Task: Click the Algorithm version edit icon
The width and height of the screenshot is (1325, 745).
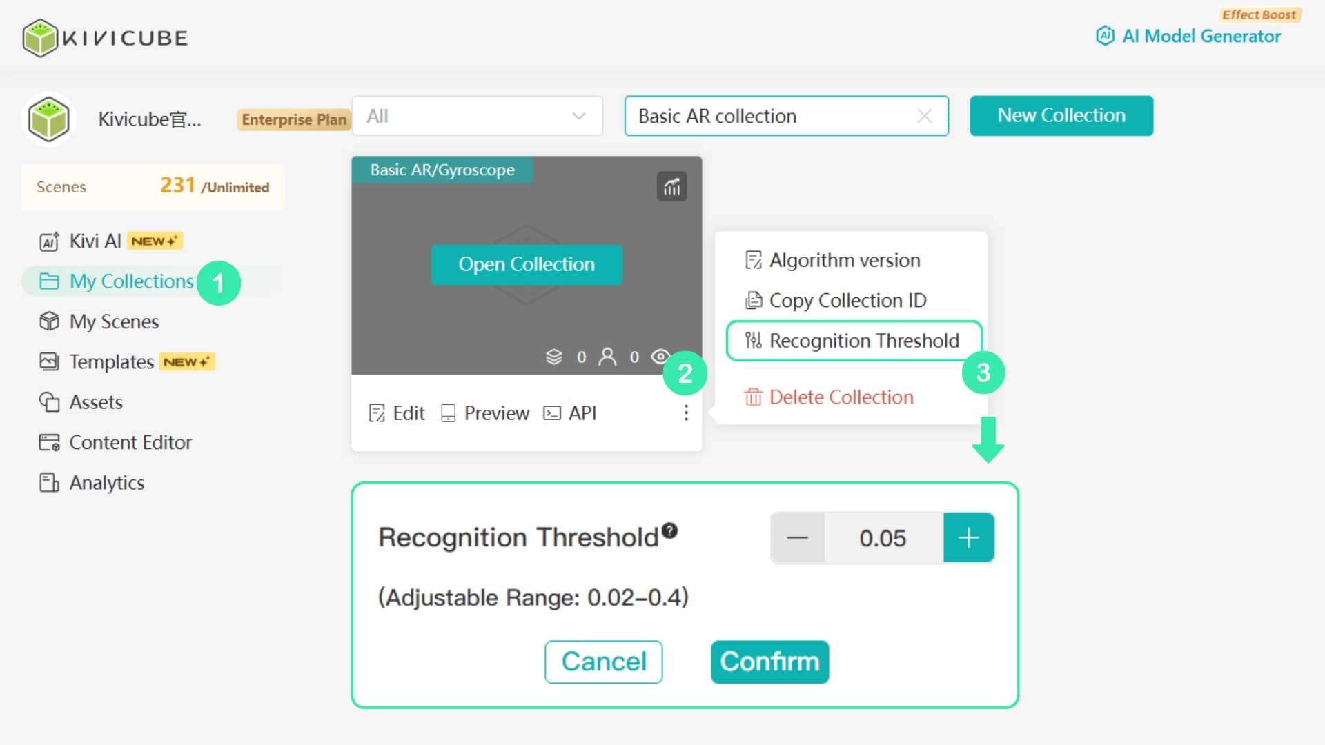Action: tap(753, 260)
